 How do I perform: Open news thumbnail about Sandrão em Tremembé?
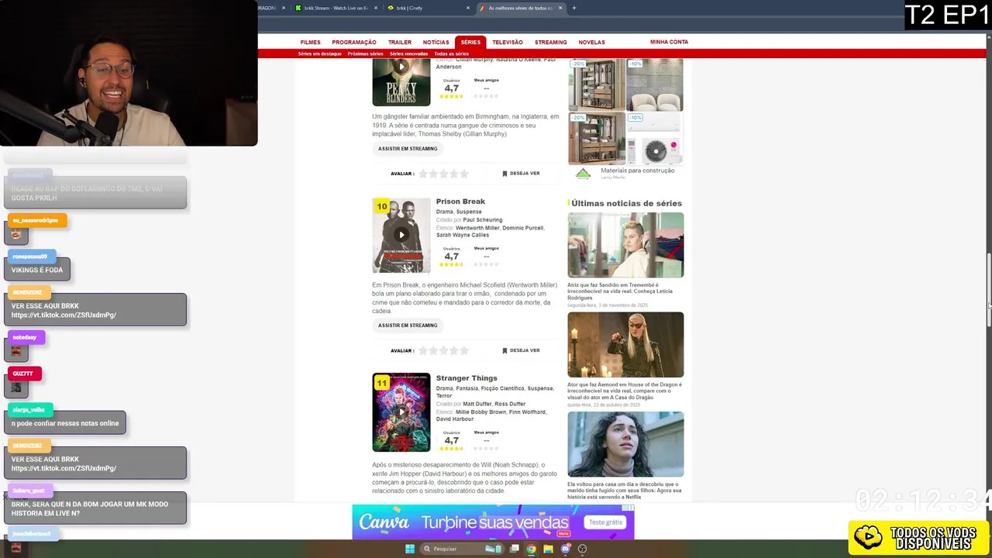(625, 245)
